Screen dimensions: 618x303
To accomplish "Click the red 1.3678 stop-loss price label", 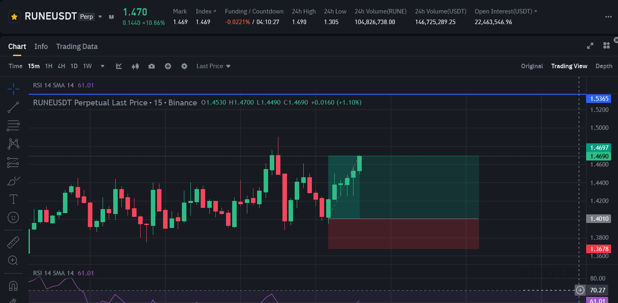I will tap(599, 249).
